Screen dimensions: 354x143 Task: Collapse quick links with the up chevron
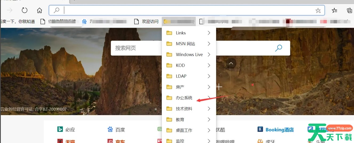pos(231,63)
